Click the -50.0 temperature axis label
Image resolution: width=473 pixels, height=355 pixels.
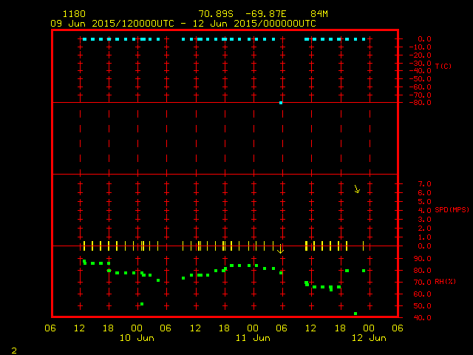421,79
